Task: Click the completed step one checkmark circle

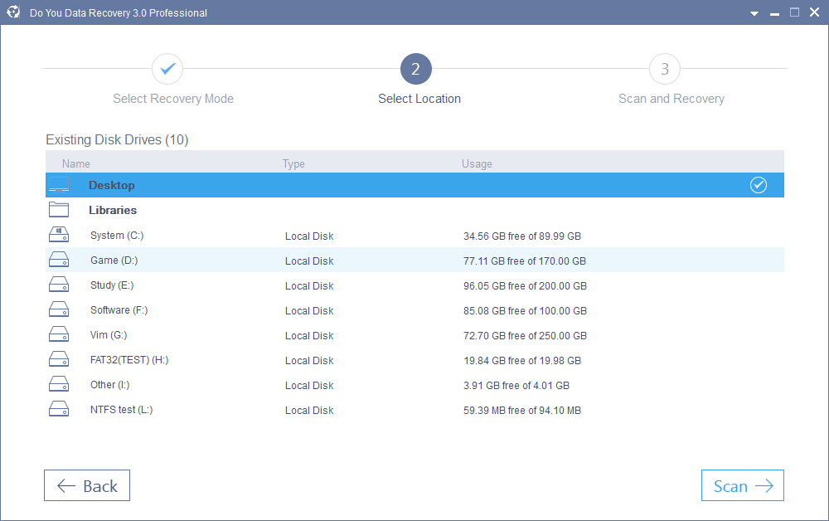Action: coord(167,69)
